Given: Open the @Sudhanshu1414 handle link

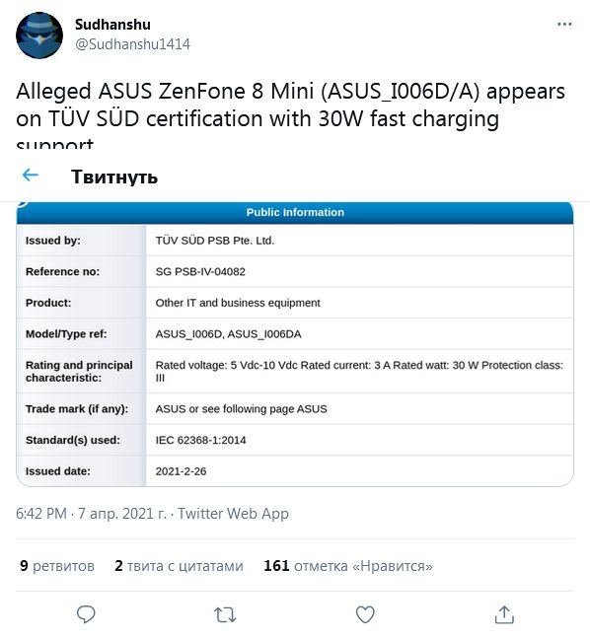Looking at the screenshot, I should [133, 44].
